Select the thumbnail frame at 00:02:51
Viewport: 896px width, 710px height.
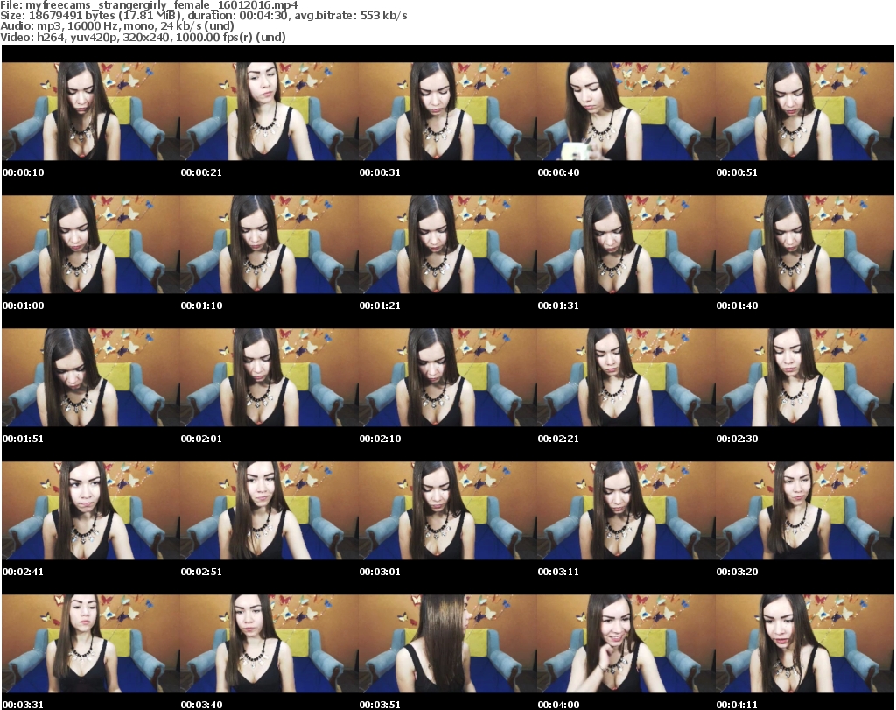pos(269,511)
